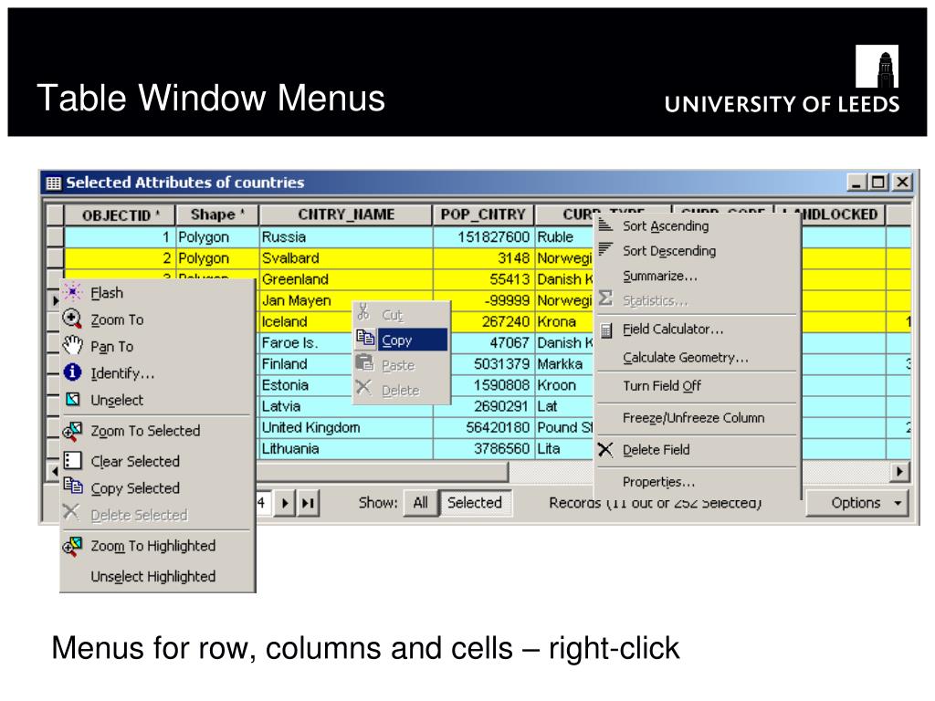Click the population value 3786560

click(x=501, y=448)
